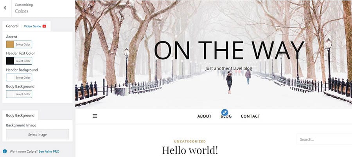This screenshot has width=352, height=157.
Task: Click the blue pencil edit shortcut icon
Action: tap(224, 112)
